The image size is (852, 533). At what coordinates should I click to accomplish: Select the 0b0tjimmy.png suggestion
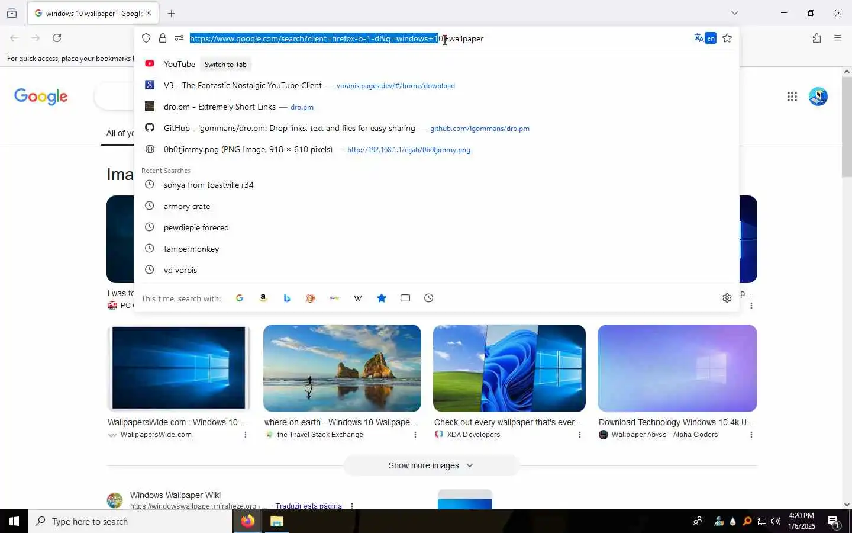tap(437, 149)
